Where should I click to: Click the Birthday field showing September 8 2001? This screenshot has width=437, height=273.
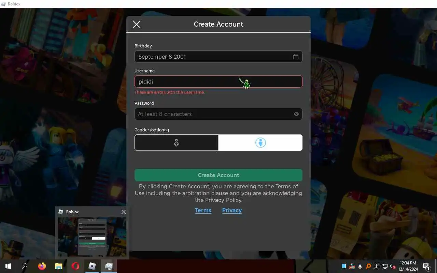(218, 57)
